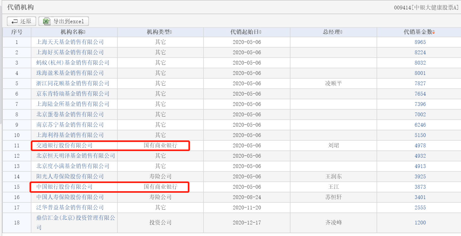The width and height of the screenshot is (461, 236).
Task: Select start date 2020-12-17
Action: (x=247, y=223)
